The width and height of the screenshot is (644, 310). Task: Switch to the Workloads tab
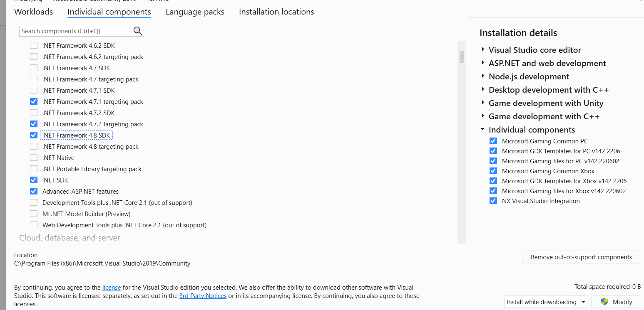tap(34, 12)
